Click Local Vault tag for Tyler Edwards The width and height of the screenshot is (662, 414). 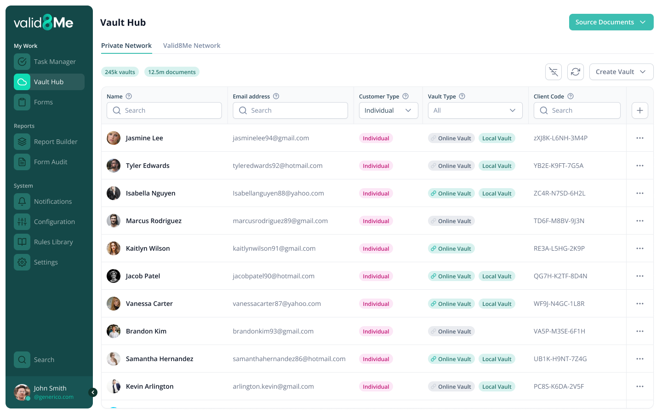click(496, 166)
